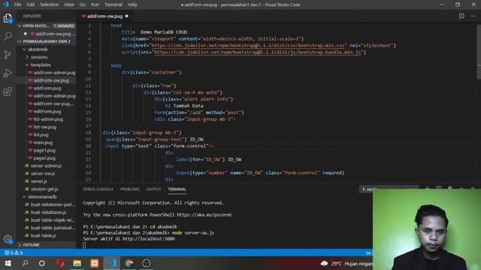This screenshot has width=481, height=270.
Task: Open buat-table.js file
Action: tap(44, 235)
